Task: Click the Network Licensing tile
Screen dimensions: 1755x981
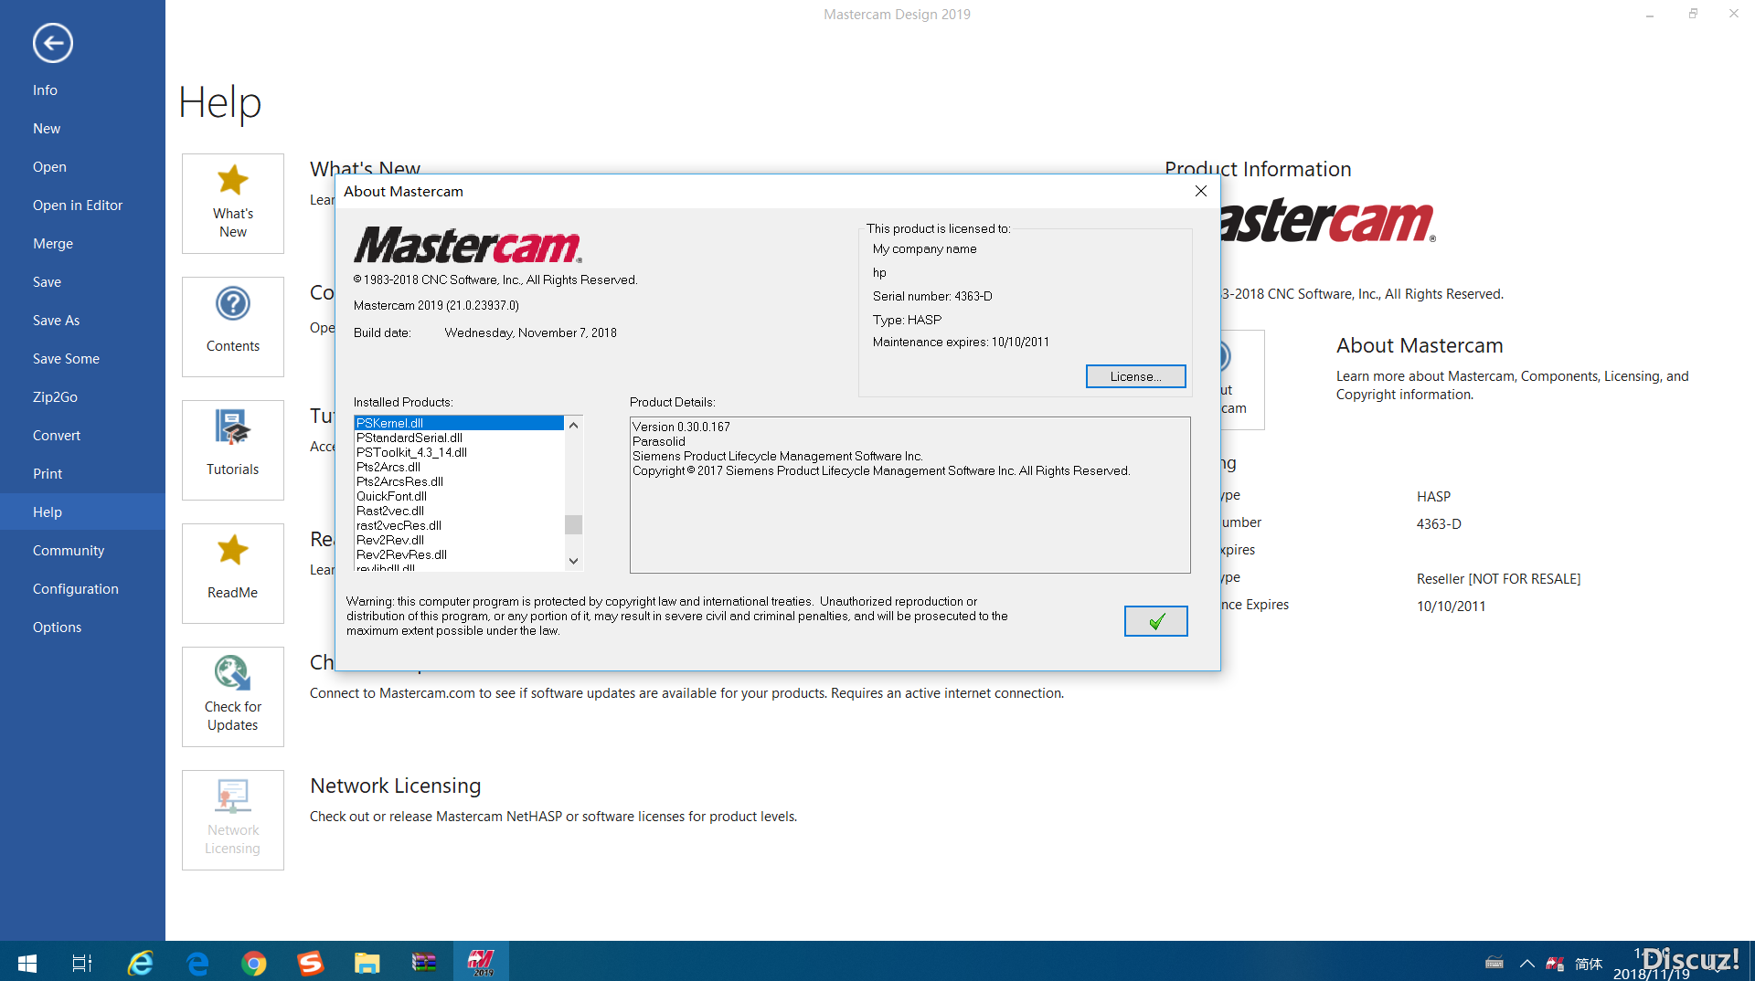Action: click(233, 820)
